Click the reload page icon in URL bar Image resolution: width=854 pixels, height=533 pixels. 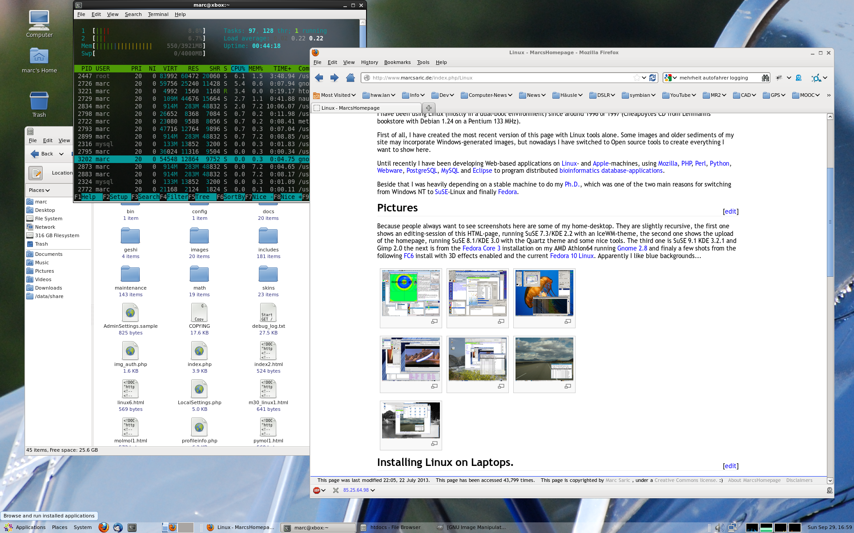click(653, 78)
